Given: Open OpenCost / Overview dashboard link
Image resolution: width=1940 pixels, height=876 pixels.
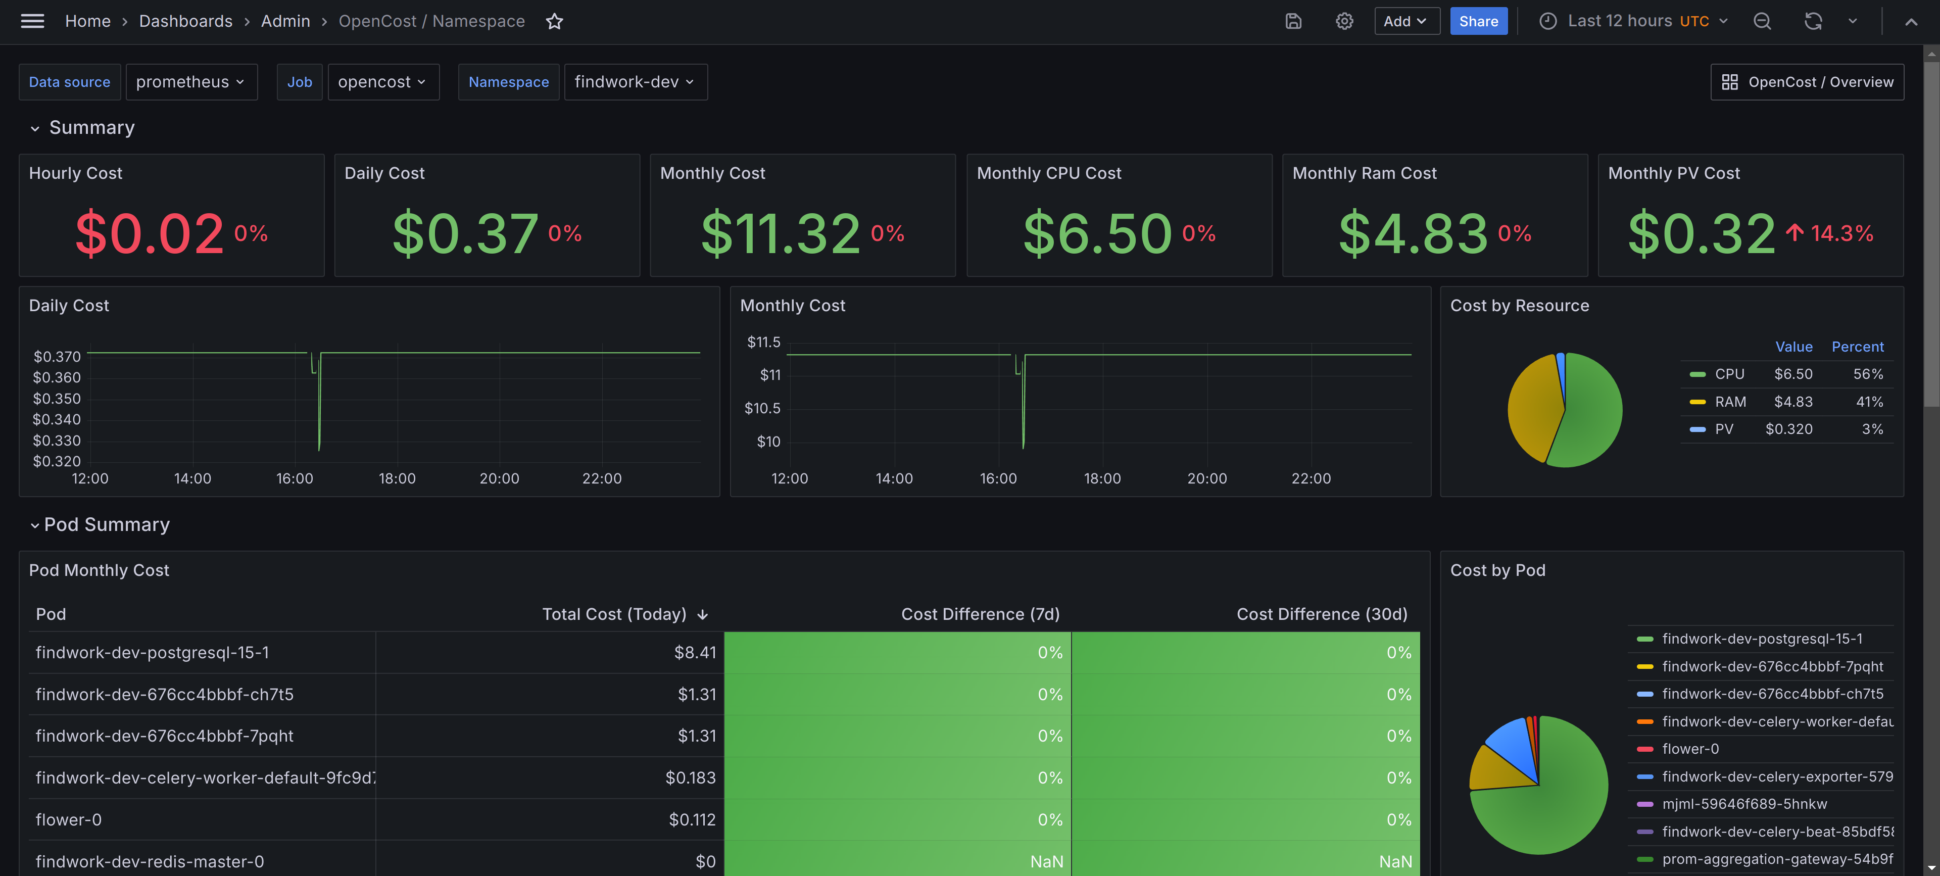Looking at the screenshot, I should (1807, 82).
